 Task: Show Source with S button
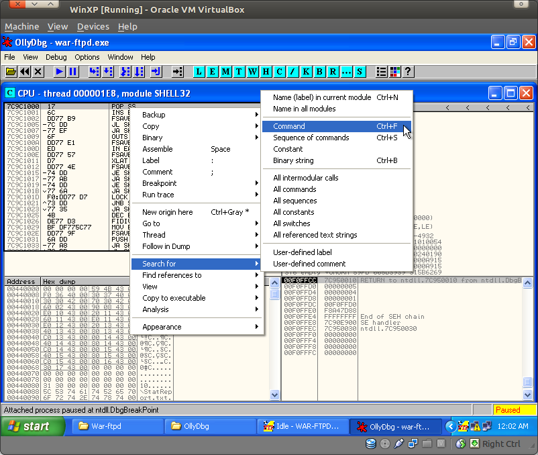tap(360, 72)
